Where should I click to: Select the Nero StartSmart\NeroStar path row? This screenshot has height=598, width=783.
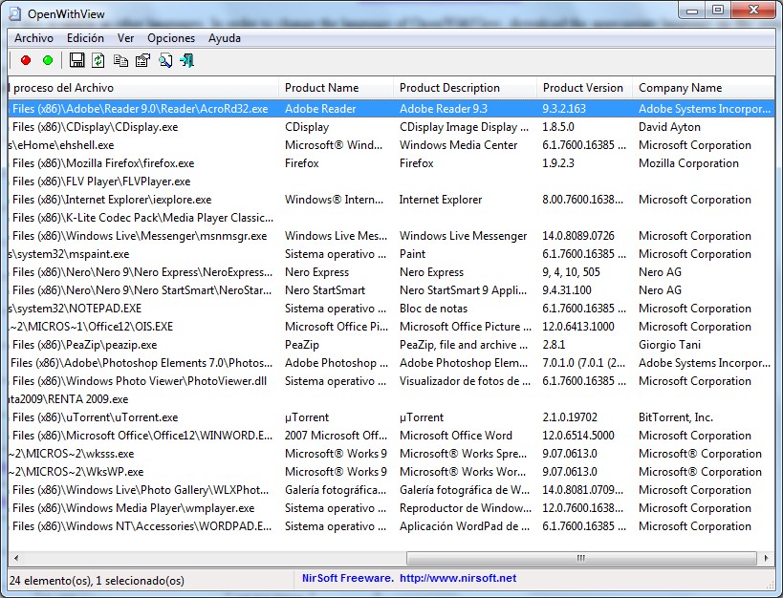click(391, 290)
